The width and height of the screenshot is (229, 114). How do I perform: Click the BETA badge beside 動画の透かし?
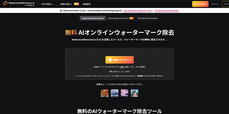click(x=76, y=4)
